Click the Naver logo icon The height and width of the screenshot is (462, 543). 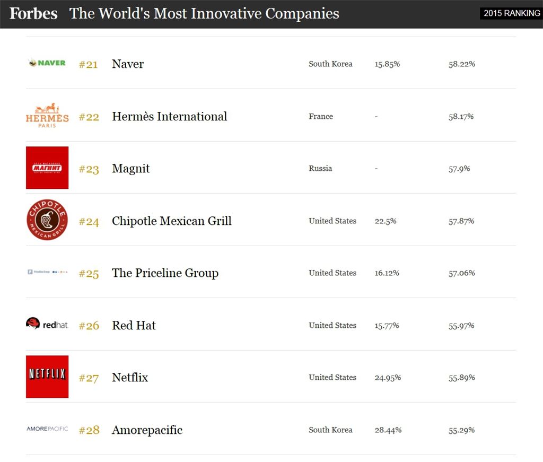(x=47, y=63)
